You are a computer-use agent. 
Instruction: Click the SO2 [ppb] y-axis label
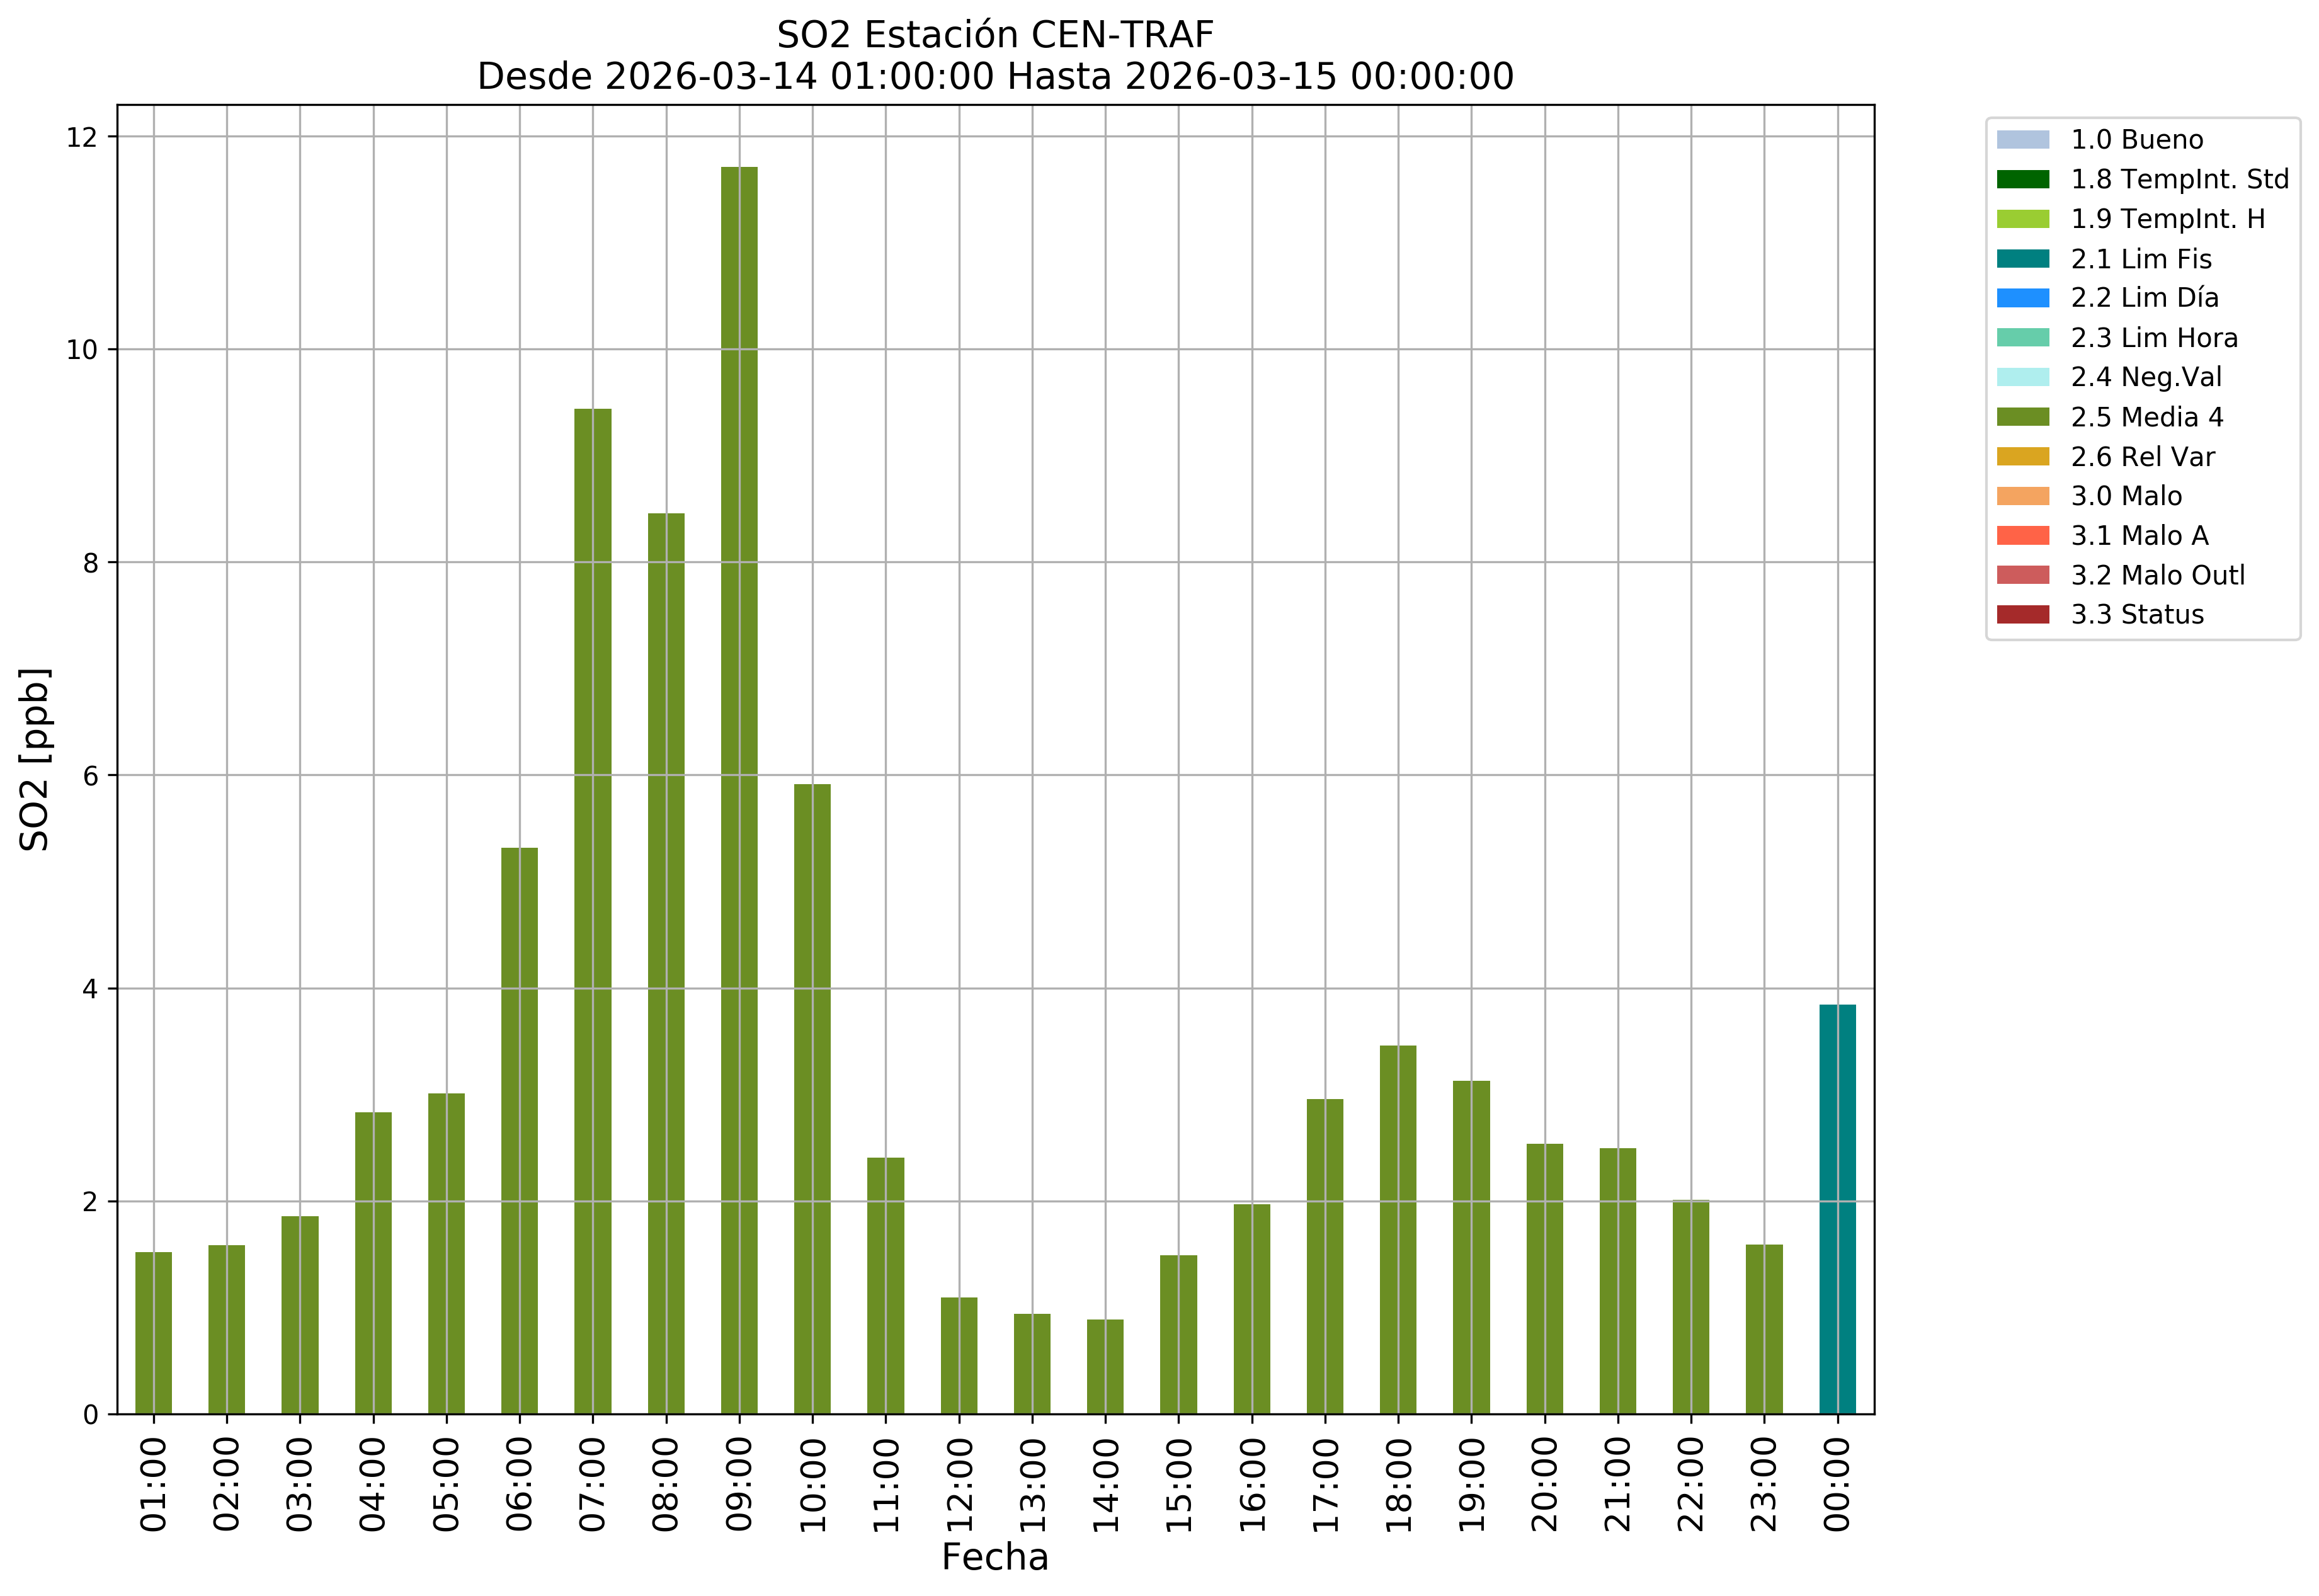pos(35,759)
